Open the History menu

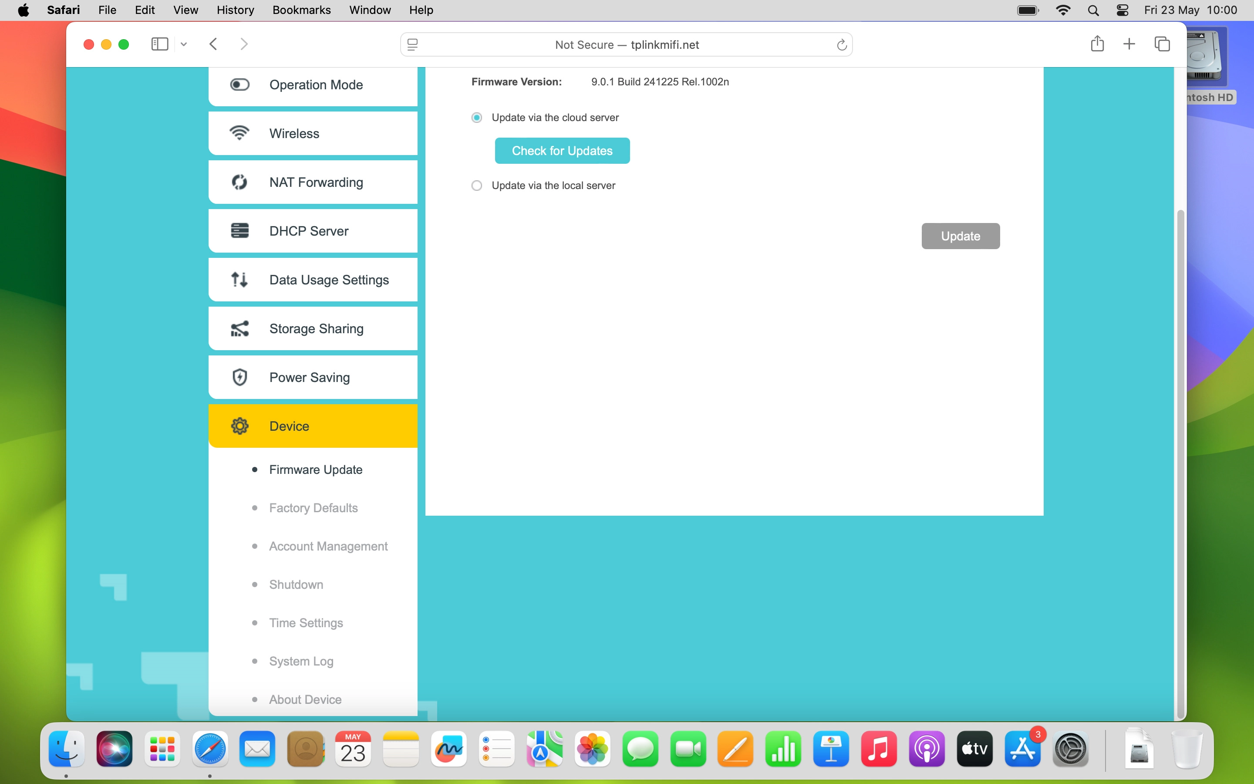[x=235, y=10]
